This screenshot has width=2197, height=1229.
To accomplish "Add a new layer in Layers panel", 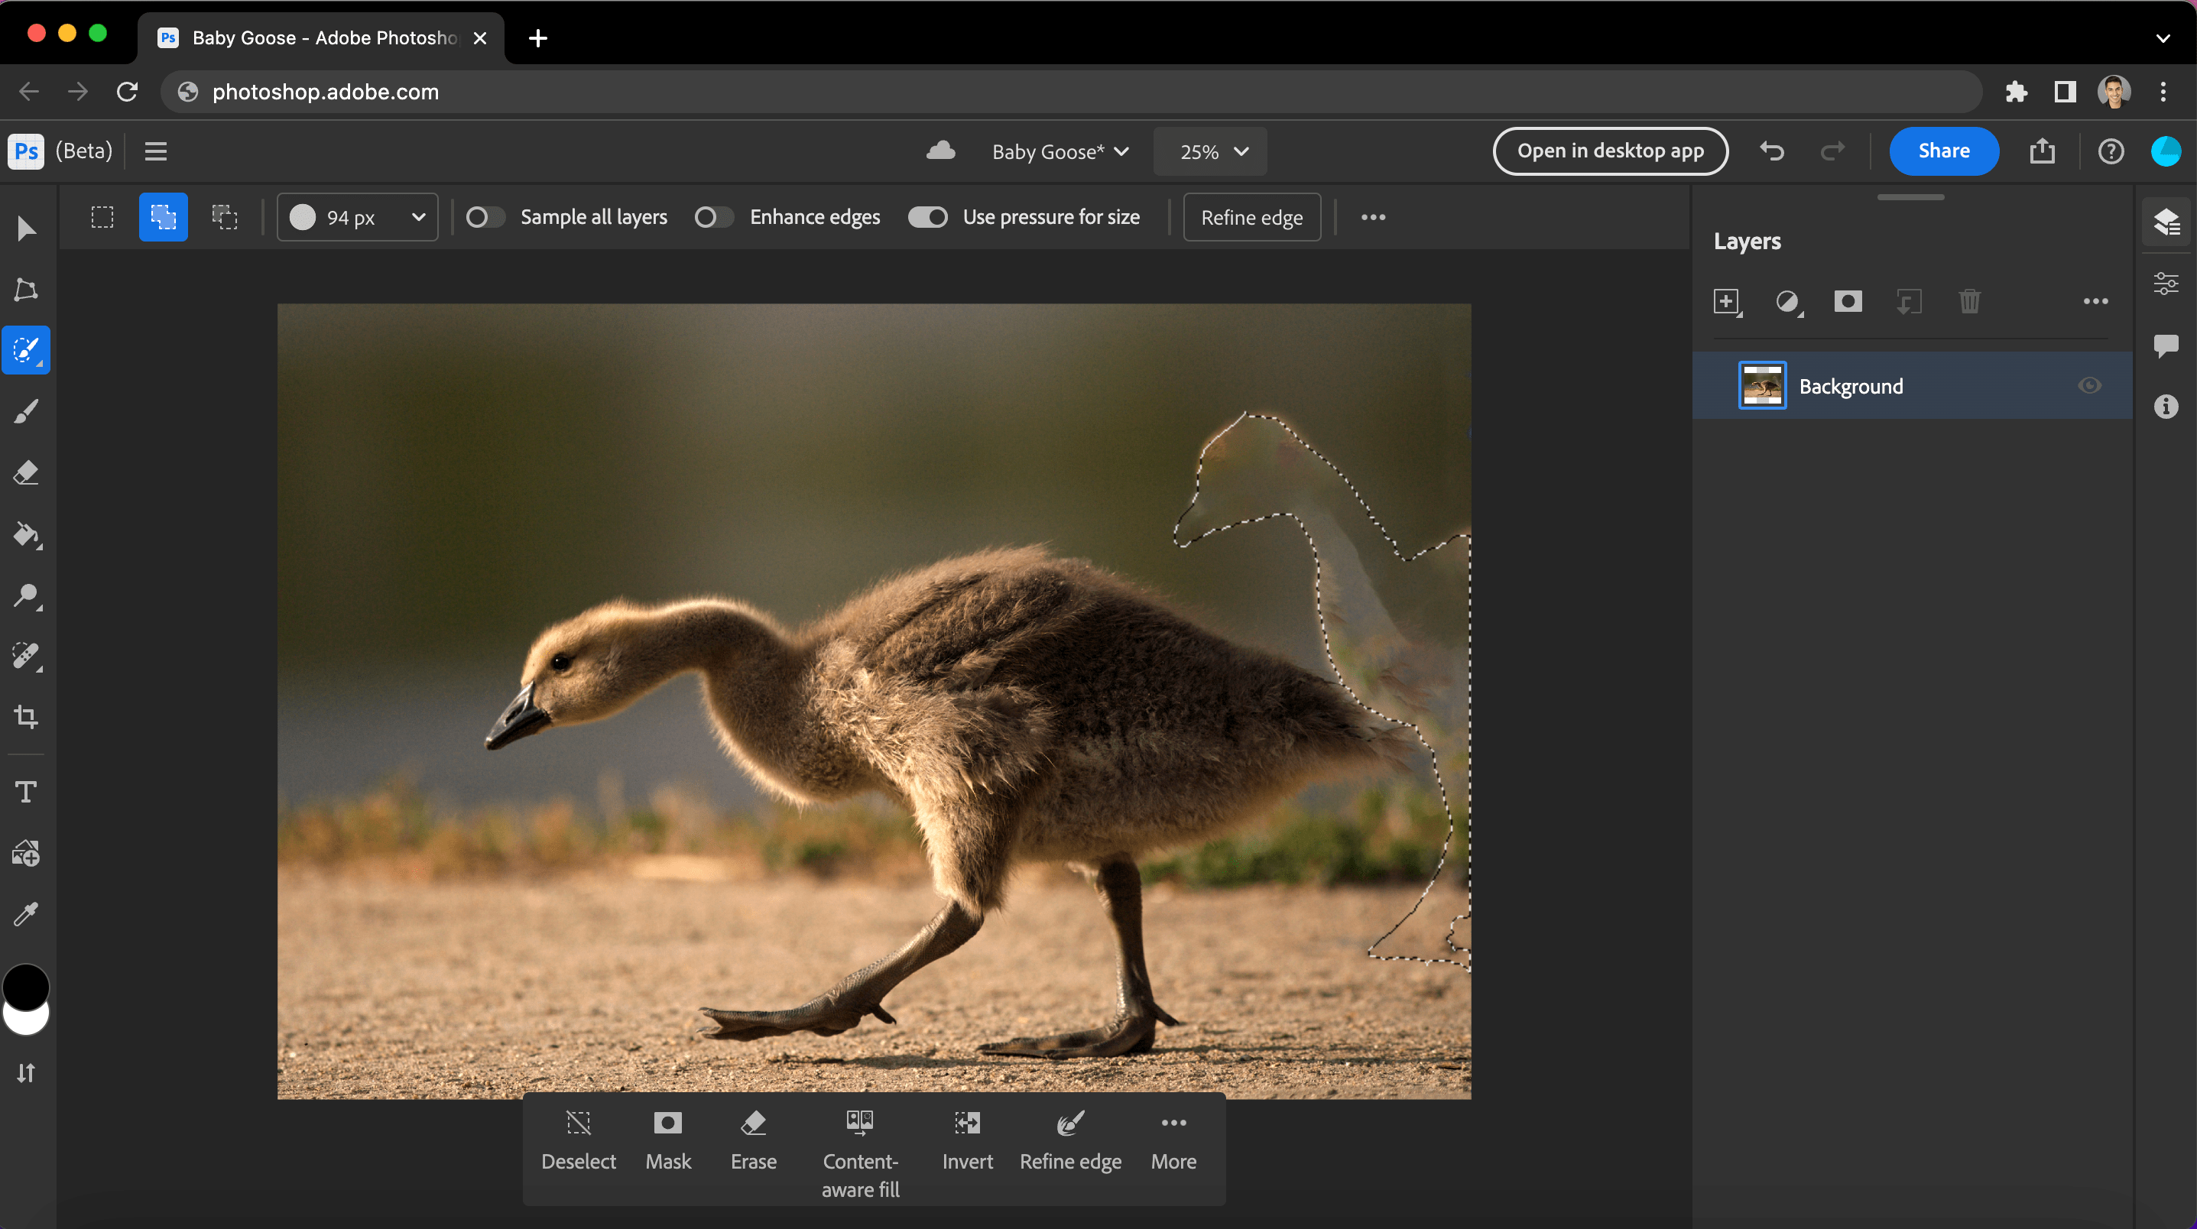I will click(x=1726, y=301).
